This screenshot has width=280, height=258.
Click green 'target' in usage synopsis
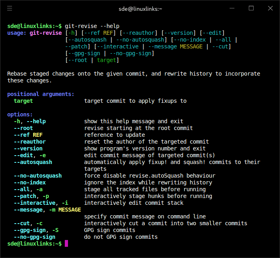106,60
